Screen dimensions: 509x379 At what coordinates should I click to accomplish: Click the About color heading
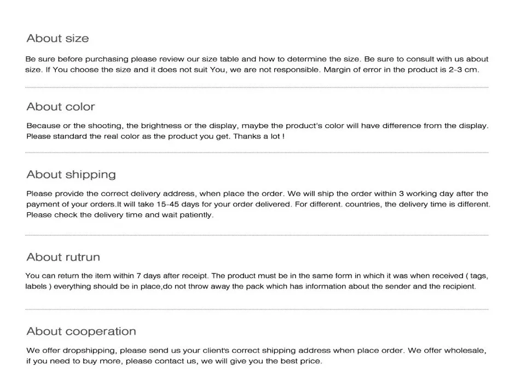[x=61, y=107]
